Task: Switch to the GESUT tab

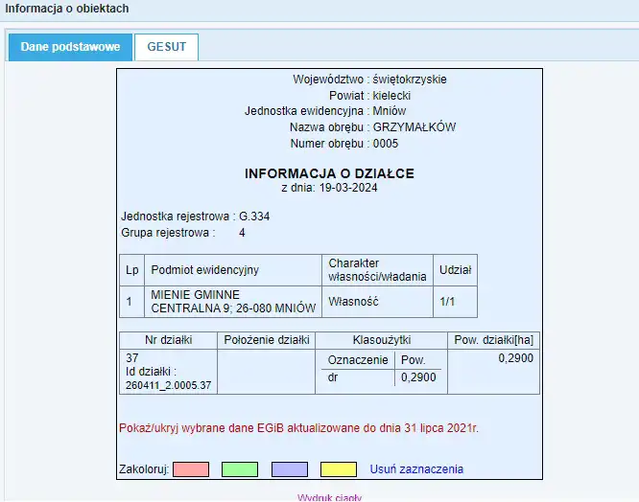Action: point(166,47)
